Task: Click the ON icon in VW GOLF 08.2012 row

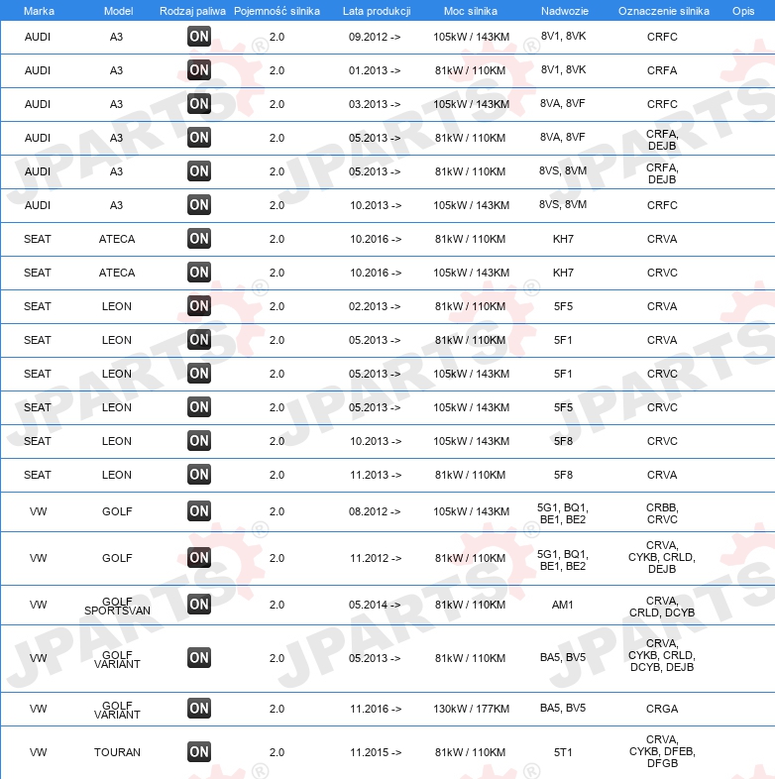Action: coord(199,511)
